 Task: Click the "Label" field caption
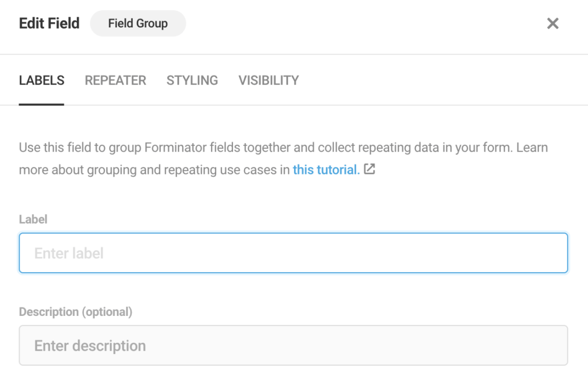33,220
